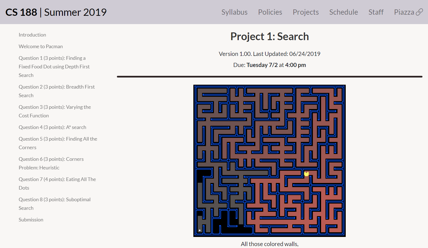Jump to the Introduction section
This screenshot has width=428, height=248.
point(32,35)
